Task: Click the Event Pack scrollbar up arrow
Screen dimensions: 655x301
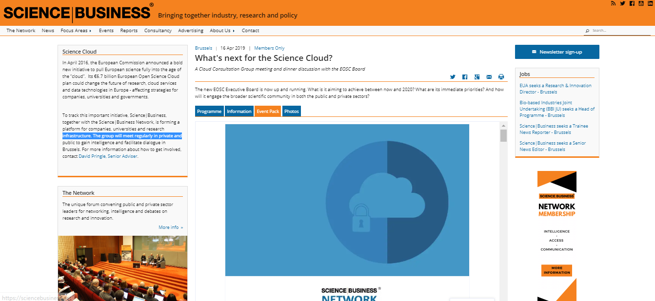Action: (504, 126)
